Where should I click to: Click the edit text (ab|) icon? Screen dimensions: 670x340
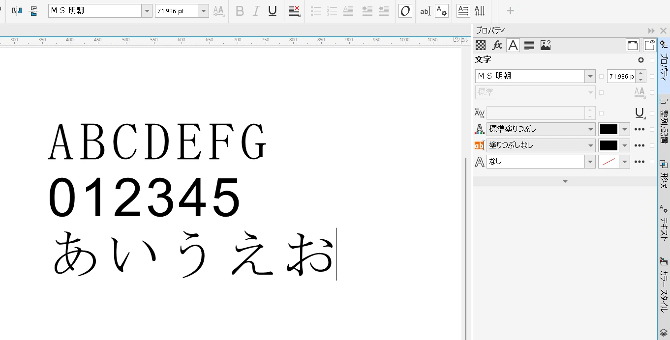[x=425, y=11]
